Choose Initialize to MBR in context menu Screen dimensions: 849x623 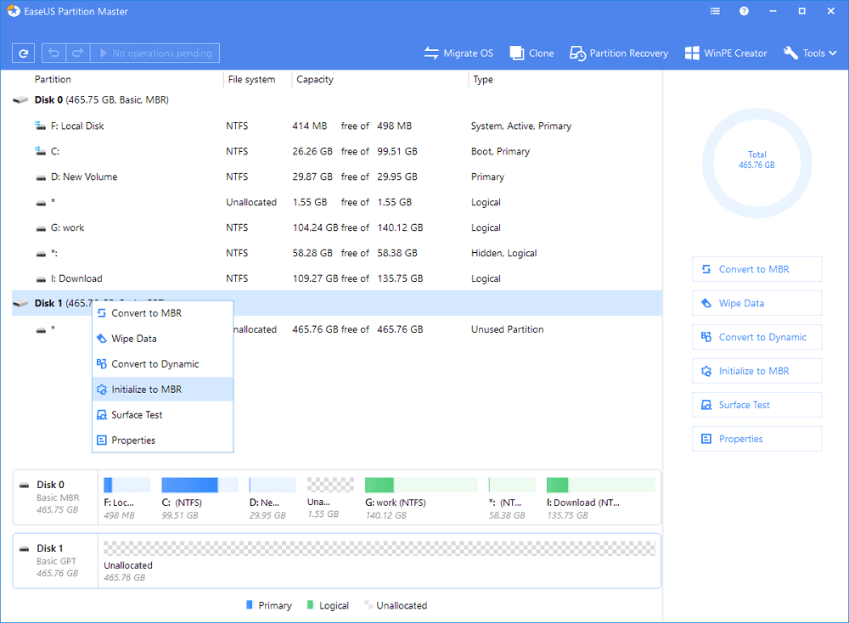[146, 390]
